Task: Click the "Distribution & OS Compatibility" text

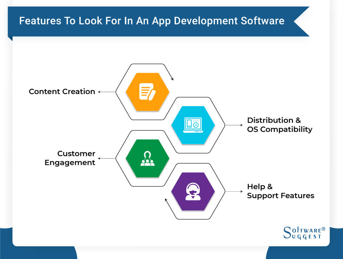Action: pyautogui.click(x=279, y=125)
